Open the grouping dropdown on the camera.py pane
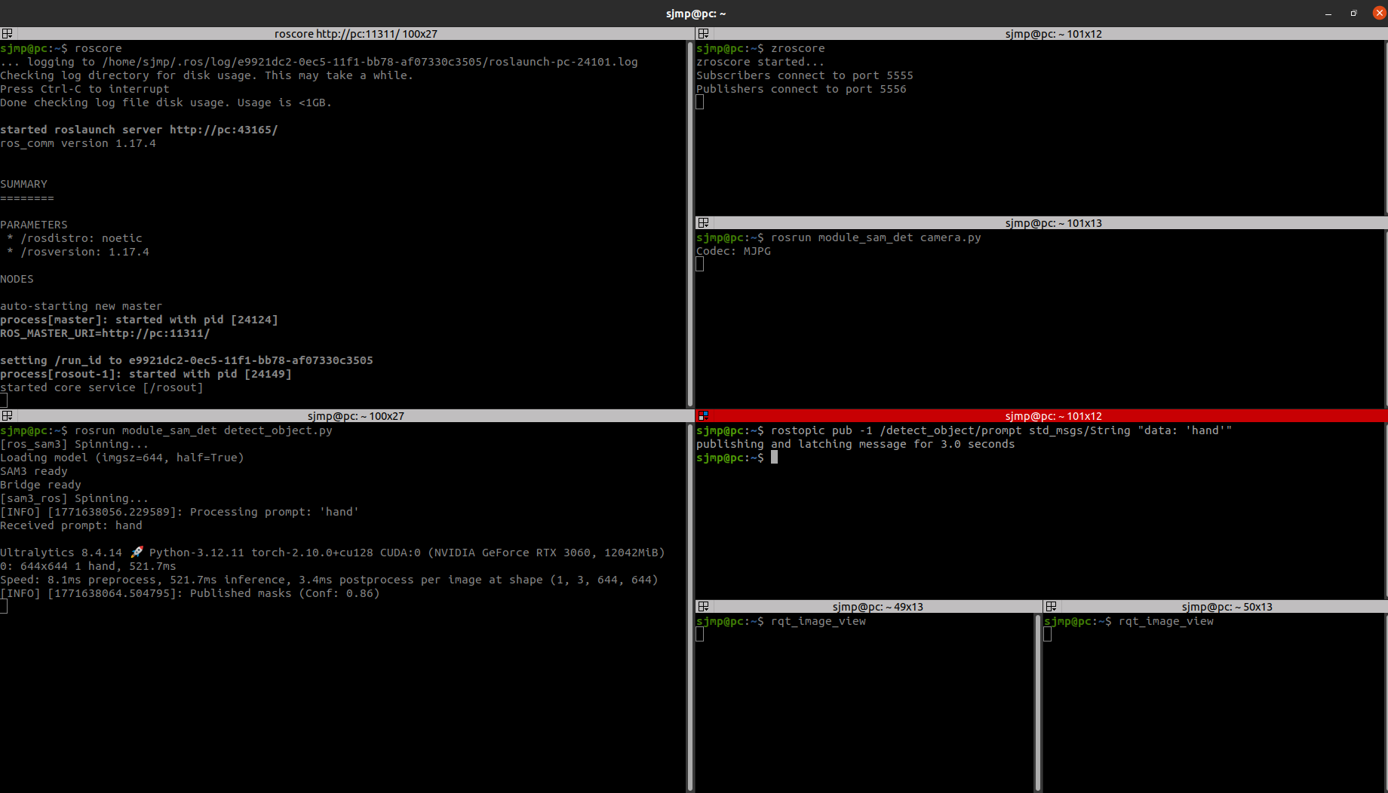Image resolution: width=1388 pixels, height=793 pixels. coord(703,222)
